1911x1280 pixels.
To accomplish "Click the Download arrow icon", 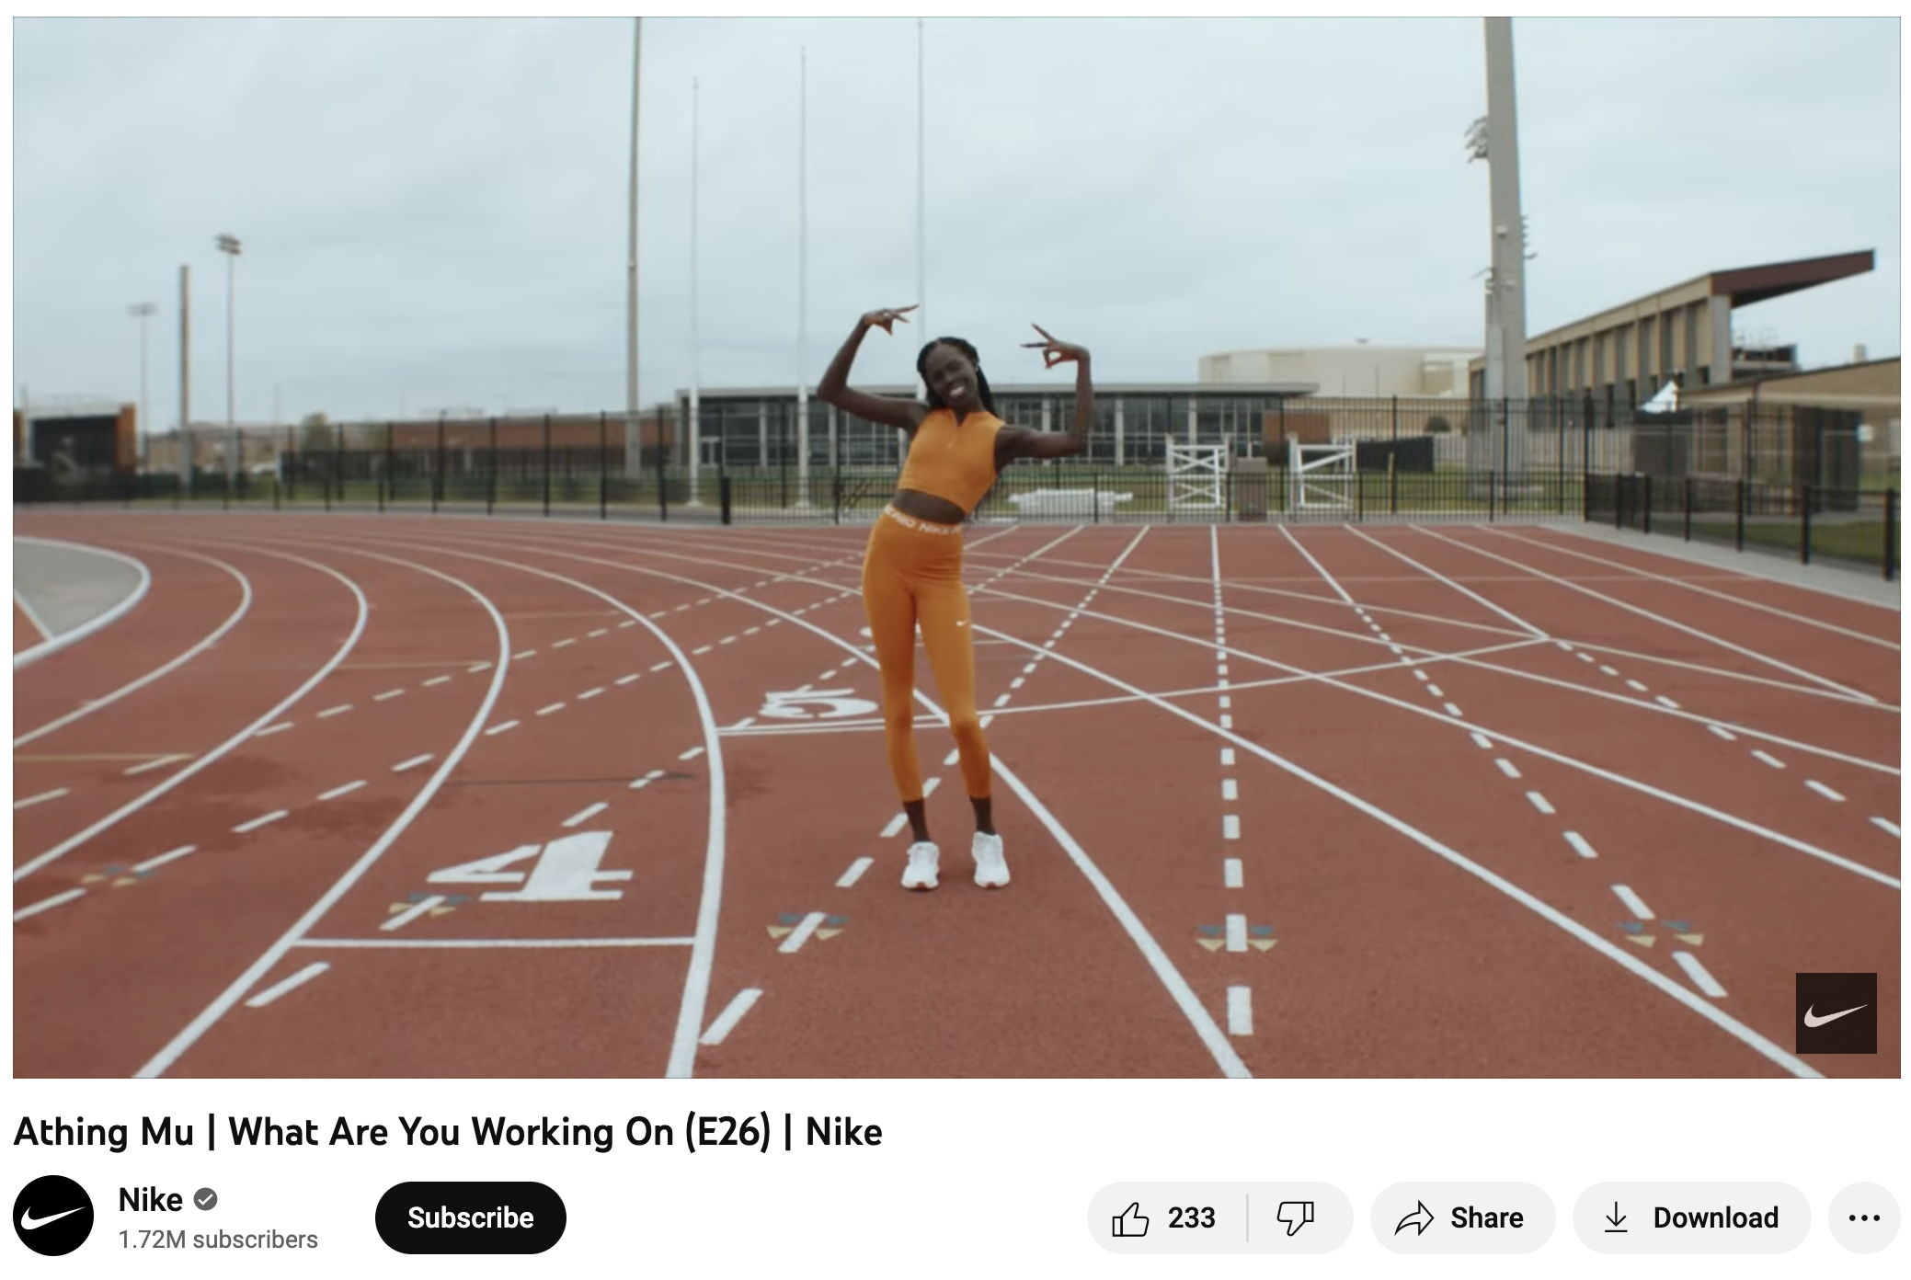I will point(1616,1217).
